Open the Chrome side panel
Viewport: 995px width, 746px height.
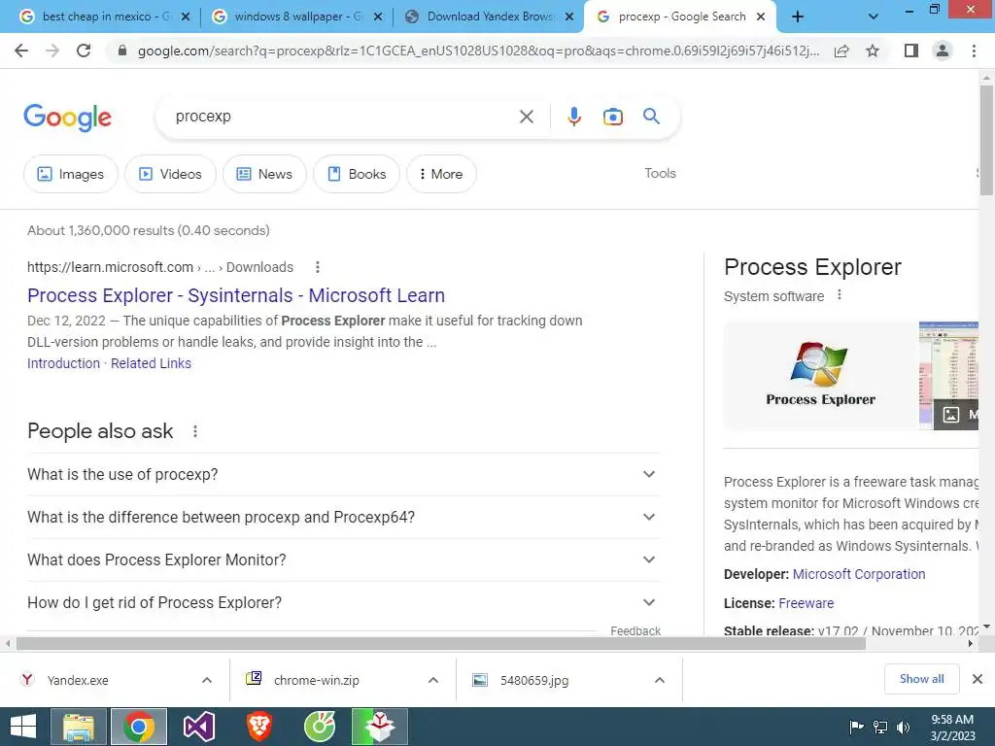pyautogui.click(x=911, y=51)
